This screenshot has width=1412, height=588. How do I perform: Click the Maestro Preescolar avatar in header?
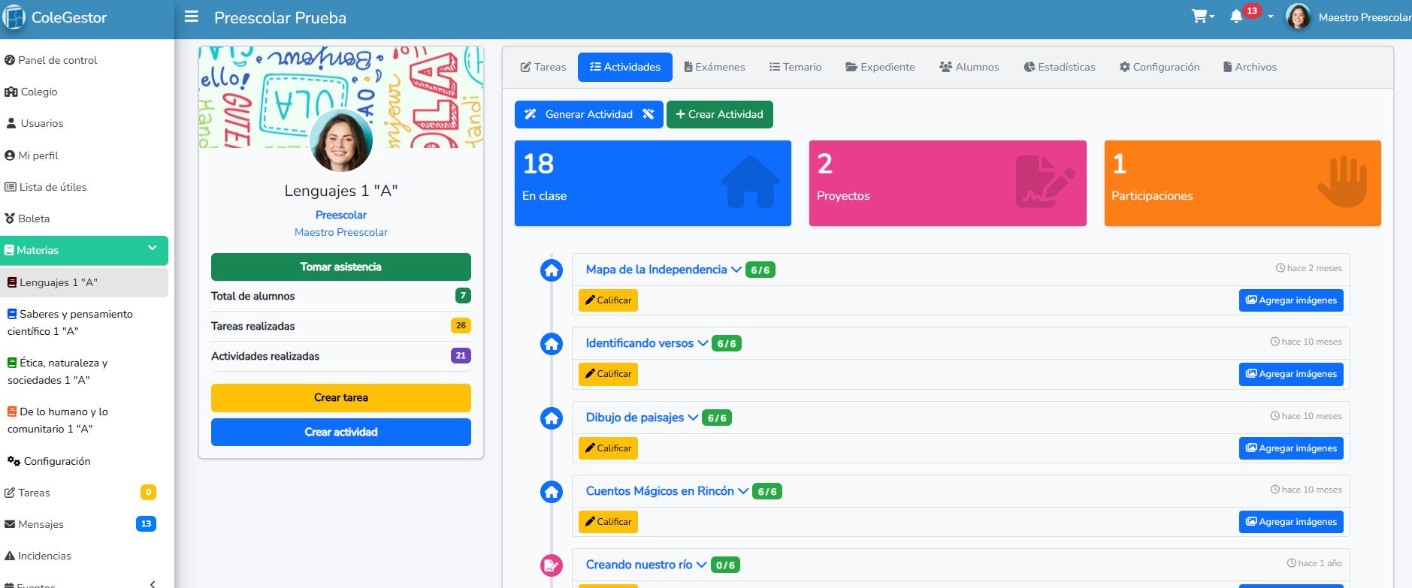(x=1299, y=17)
